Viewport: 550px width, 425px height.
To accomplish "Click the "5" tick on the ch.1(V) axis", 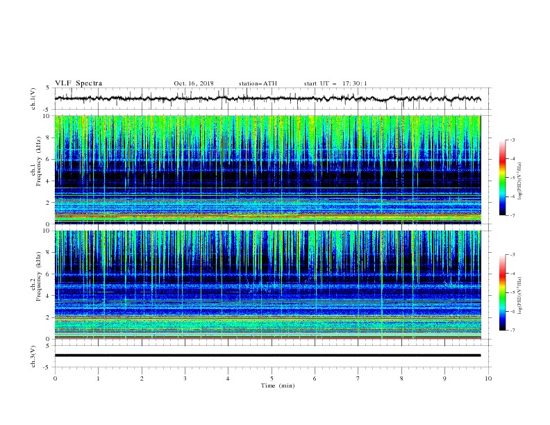I will click(49, 88).
